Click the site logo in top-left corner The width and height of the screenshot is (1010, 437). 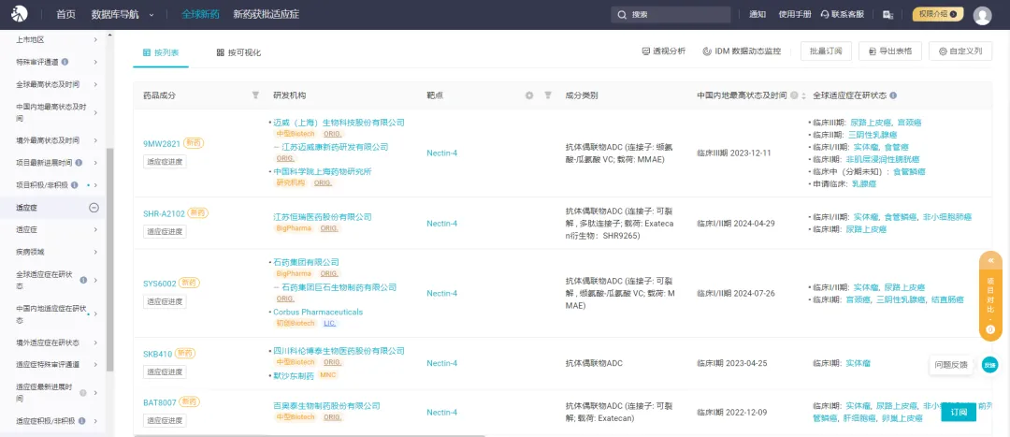click(20, 14)
